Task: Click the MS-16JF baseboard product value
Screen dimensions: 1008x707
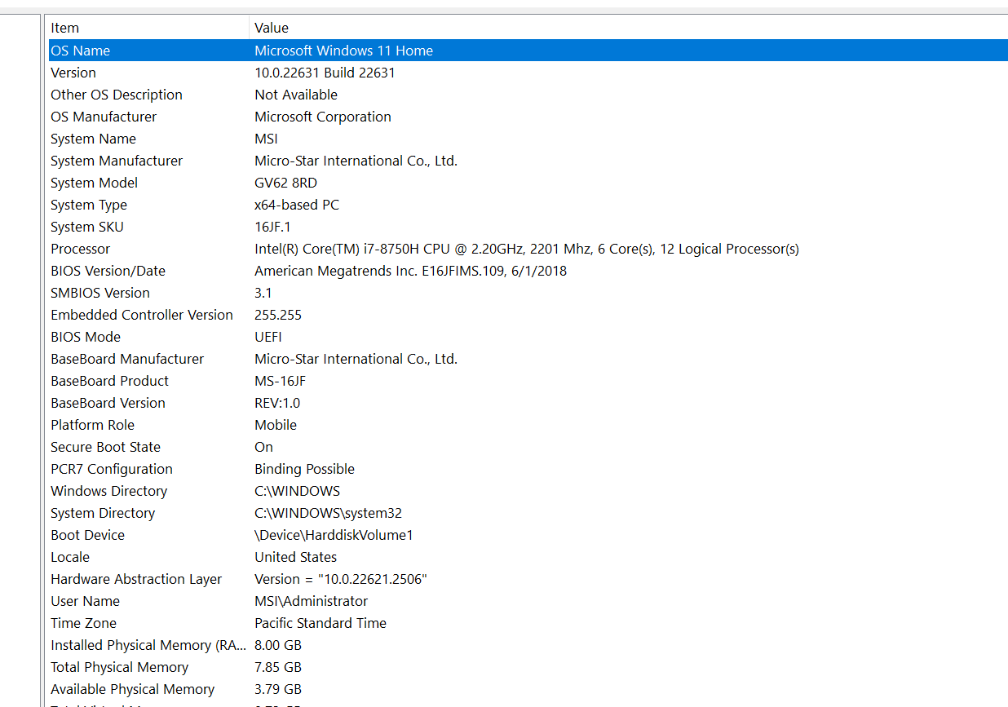Action: pos(281,381)
